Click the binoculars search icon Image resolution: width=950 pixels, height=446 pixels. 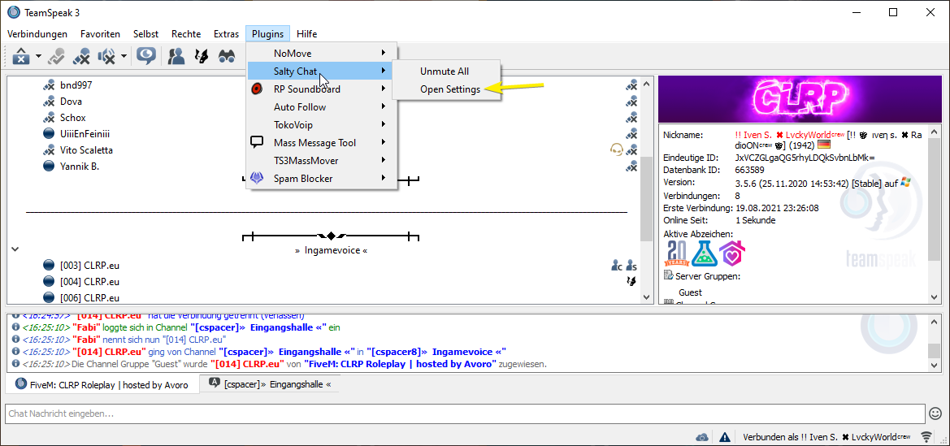(227, 56)
